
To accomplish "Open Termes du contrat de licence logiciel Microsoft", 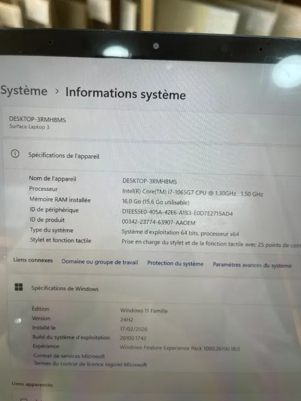I will [x=90, y=364].
